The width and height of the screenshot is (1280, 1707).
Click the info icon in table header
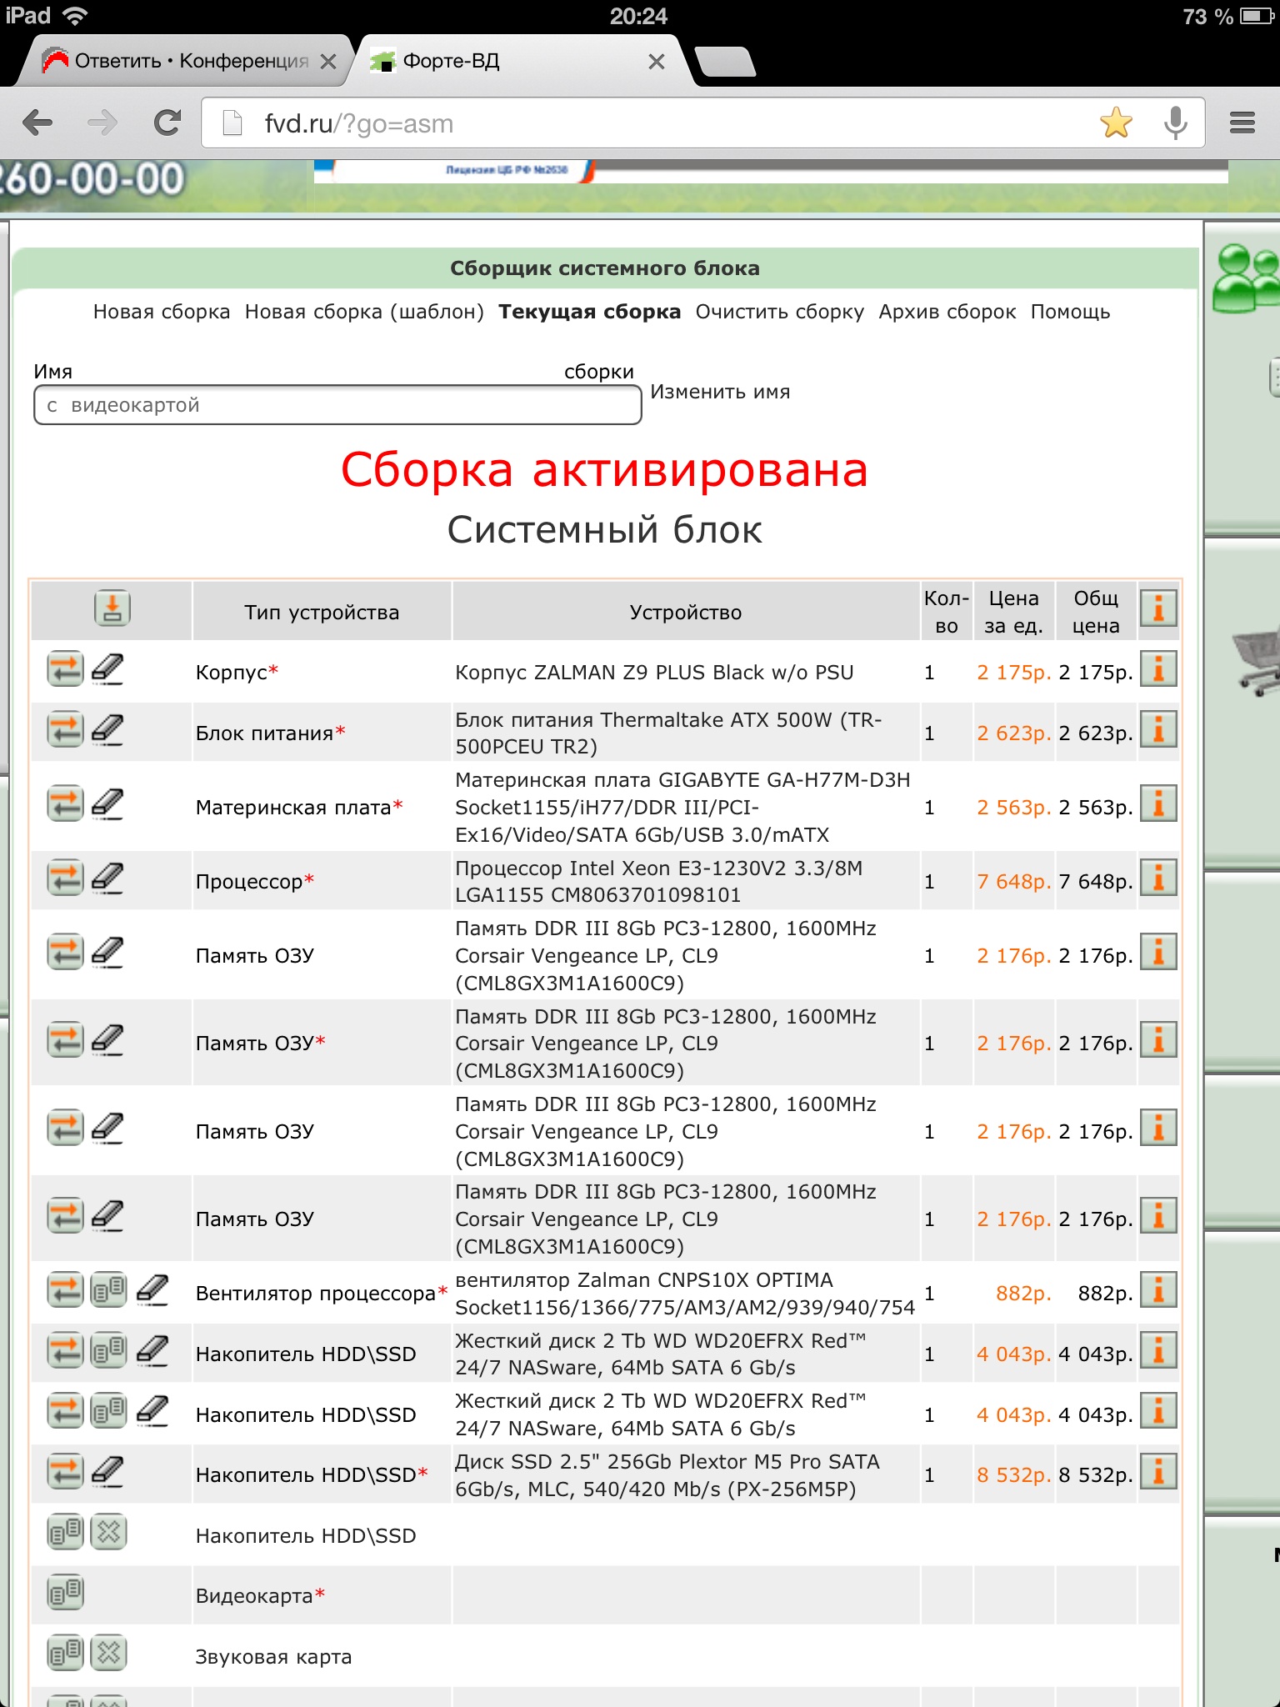1158,608
